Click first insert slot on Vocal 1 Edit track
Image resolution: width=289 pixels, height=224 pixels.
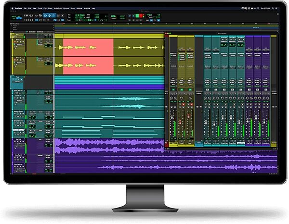(40, 40)
